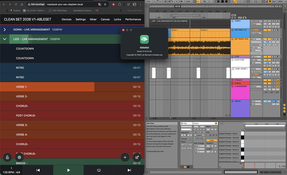Toggle Ableton Draw Mode pencil
Image resolution: width=287 pixels, height=175 pixels.
pos(267,2)
